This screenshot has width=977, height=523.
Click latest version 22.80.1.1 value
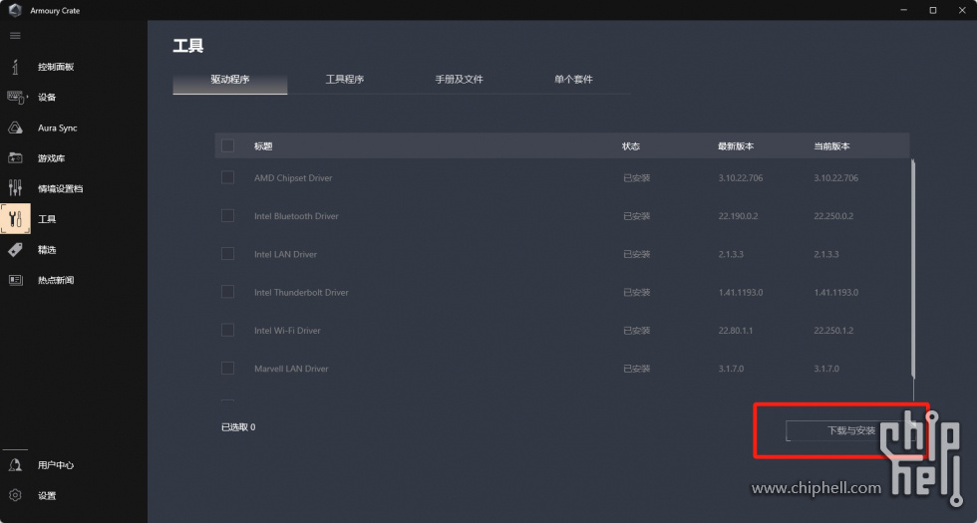pos(736,330)
